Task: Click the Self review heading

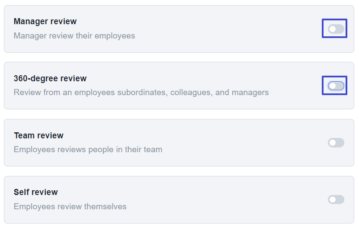Action: pyautogui.click(x=36, y=192)
